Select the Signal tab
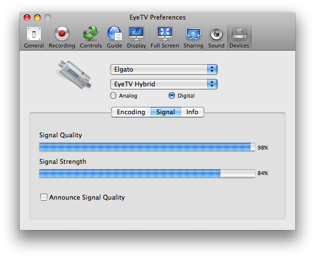Viewport: 315px width, 257px height. point(166,112)
